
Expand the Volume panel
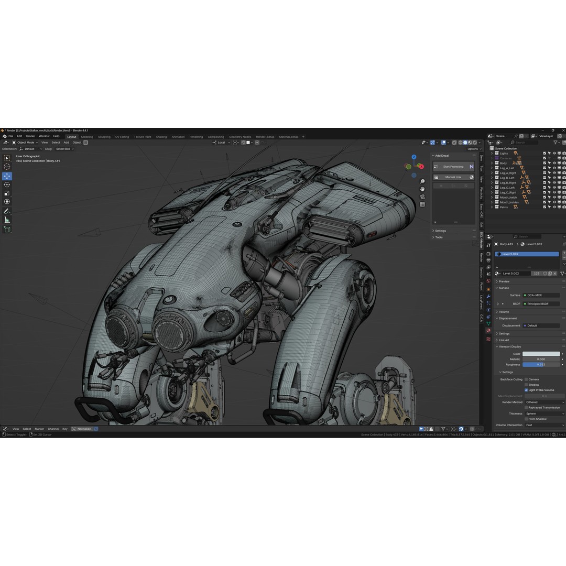click(504, 312)
